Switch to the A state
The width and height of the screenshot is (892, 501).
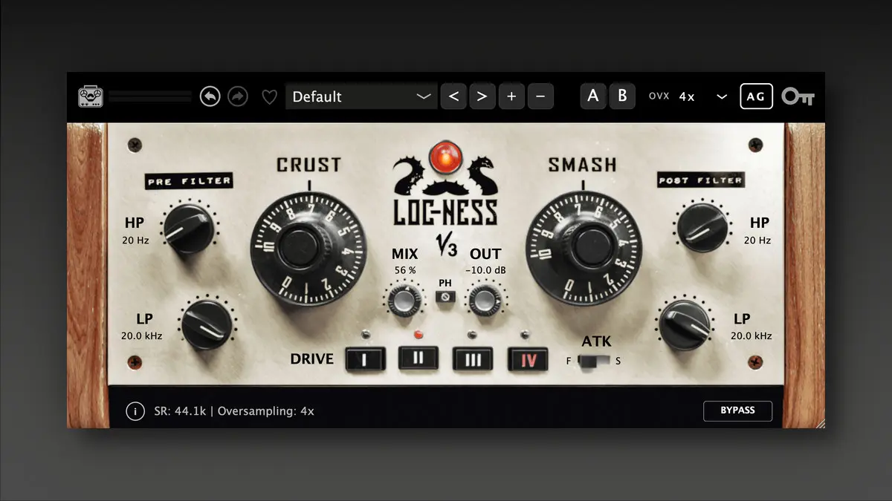[593, 96]
